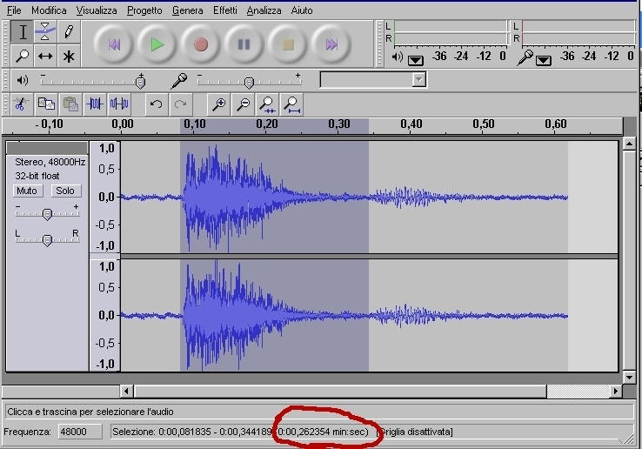
Task: Open the input source combo box
Action: [373, 79]
